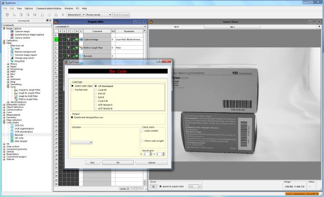Viewport: 324px width, 197px height.
Task: Click the Capture image icon in command tree
Action: (12, 32)
